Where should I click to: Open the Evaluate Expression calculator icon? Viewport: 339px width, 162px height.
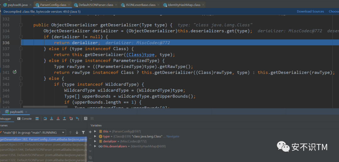pos(86,118)
